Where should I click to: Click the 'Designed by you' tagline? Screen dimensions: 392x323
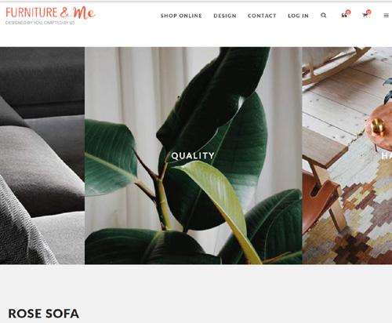40,23
